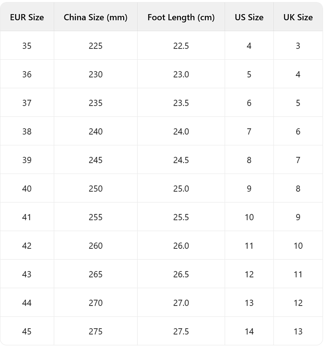
Task: Select the US Size column header
Action: tap(249, 17)
